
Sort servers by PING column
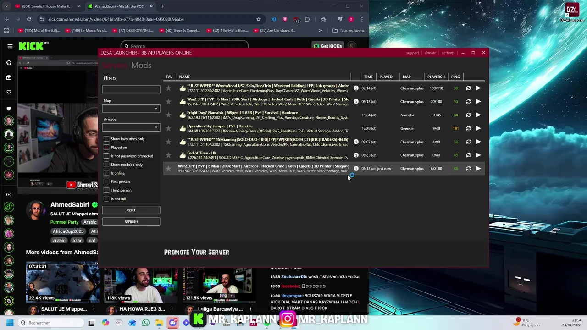tap(455, 77)
